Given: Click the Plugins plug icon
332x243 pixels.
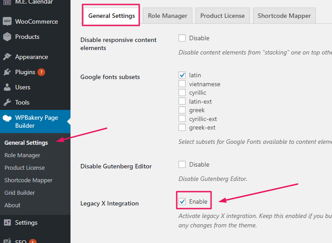Looking at the screenshot, I should (x=7, y=72).
